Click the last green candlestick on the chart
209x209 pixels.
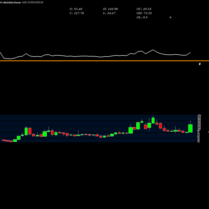click(x=190, y=128)
